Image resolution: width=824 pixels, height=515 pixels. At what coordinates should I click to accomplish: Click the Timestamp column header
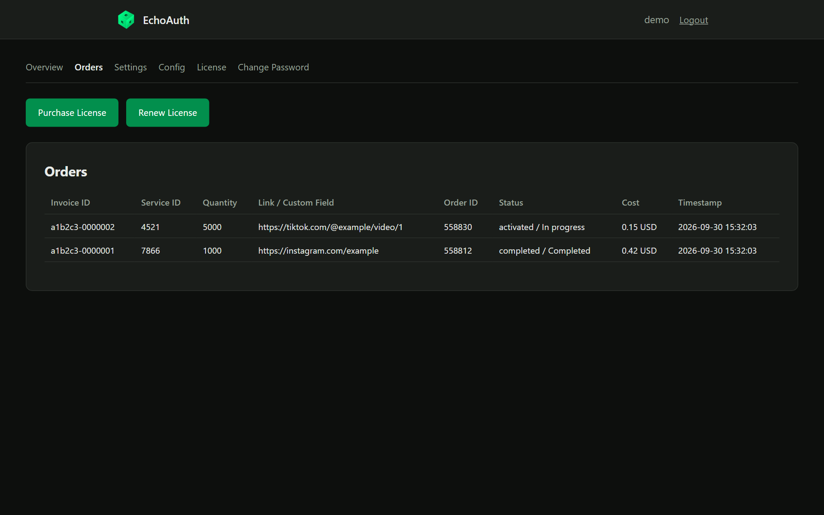pos(700,203)
